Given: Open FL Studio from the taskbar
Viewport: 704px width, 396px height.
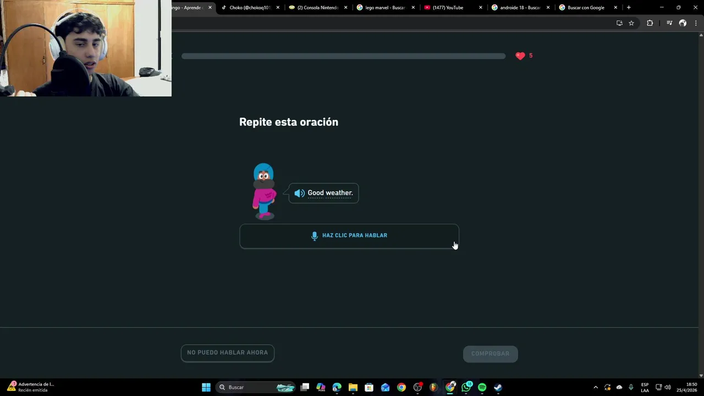Looking at the screenshot, I should click(x=434, y=387).
